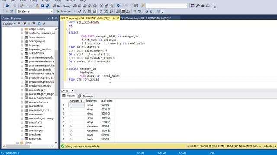
Task: Click Display Estimated Execution Plan icon
Action: tap(84, 12)
